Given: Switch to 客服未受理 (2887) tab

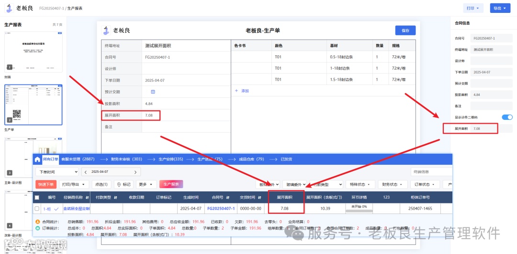Looking at the screenshot, I should [78, 159].
